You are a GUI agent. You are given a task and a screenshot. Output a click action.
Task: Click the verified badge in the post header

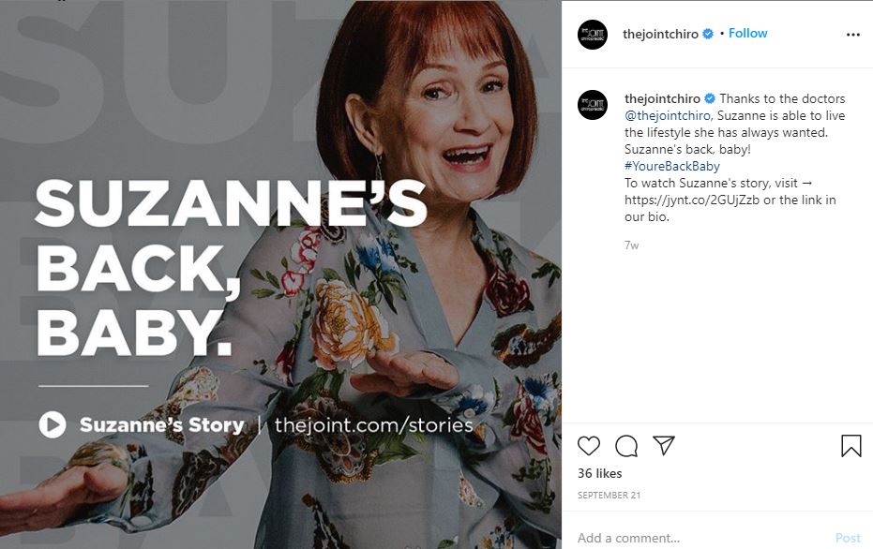[709, 34]
